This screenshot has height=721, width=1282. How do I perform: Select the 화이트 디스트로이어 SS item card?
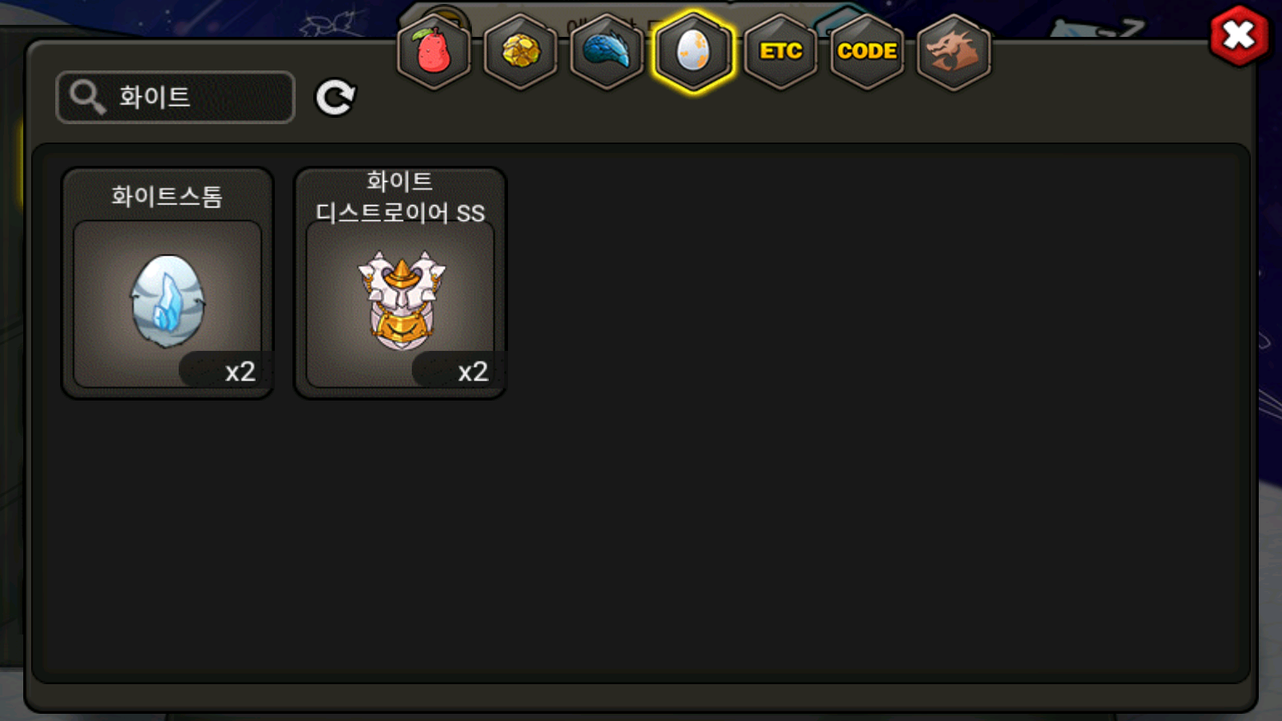click(x=400, y=283)
